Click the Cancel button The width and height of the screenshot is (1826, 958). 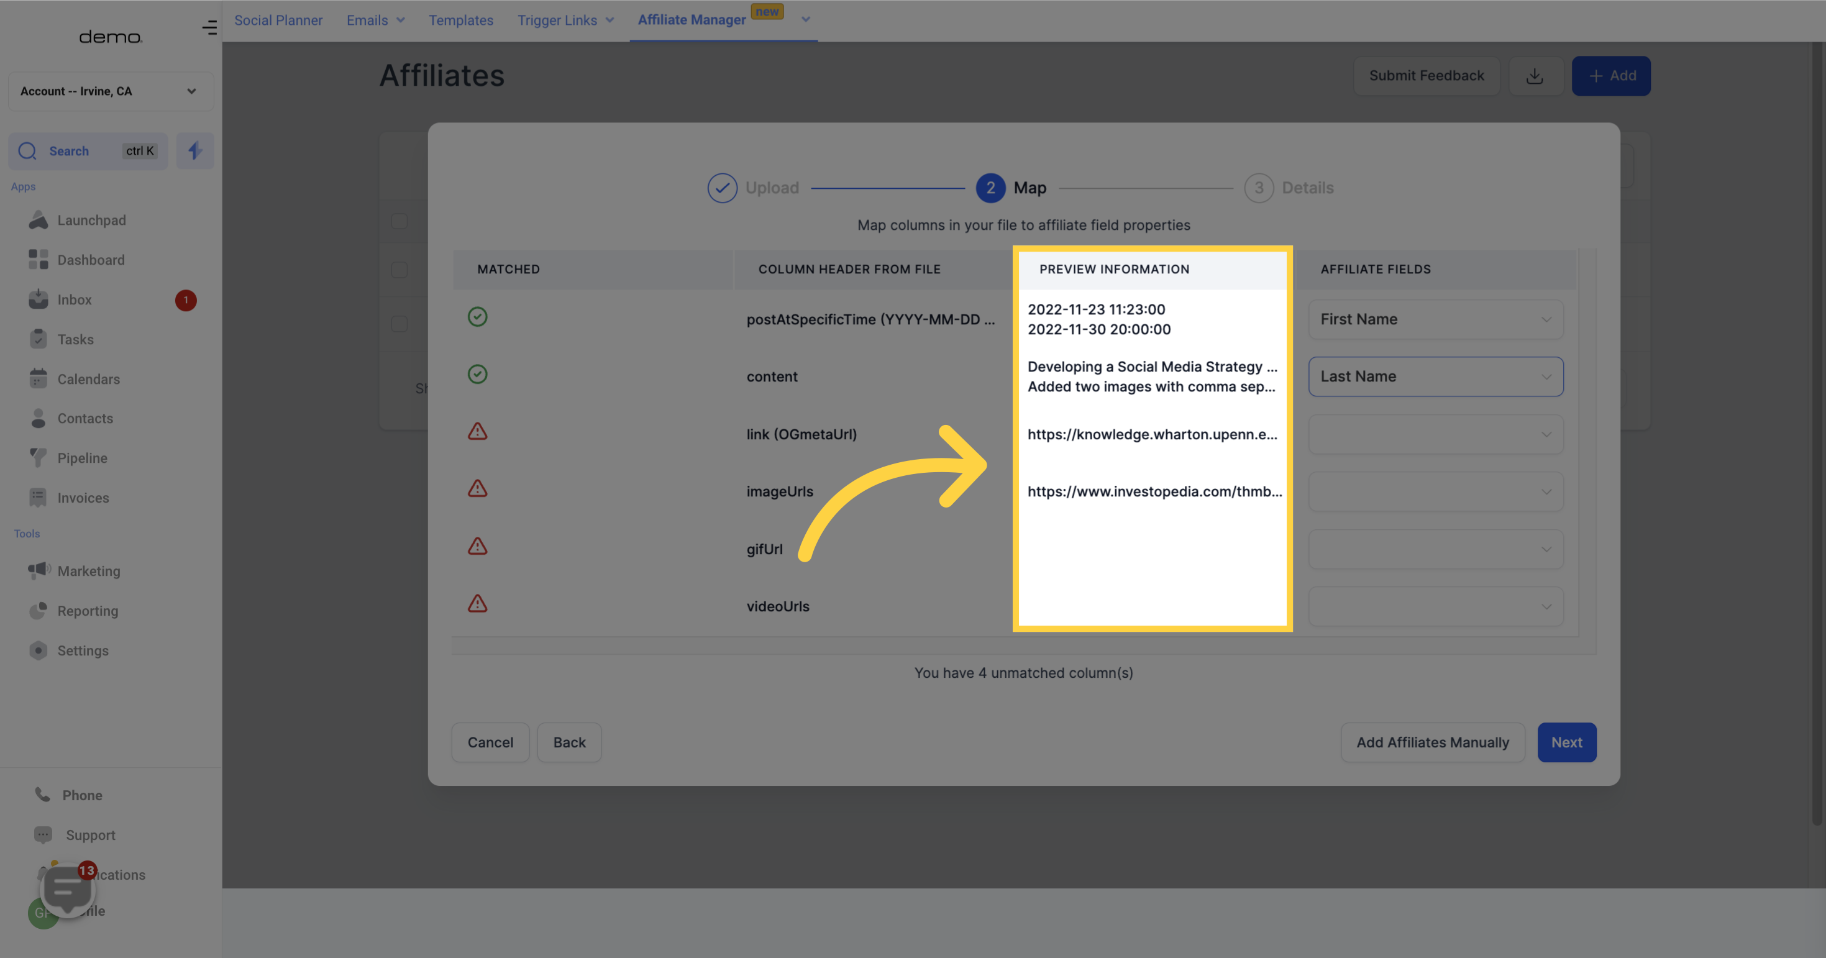coord(491,742)
